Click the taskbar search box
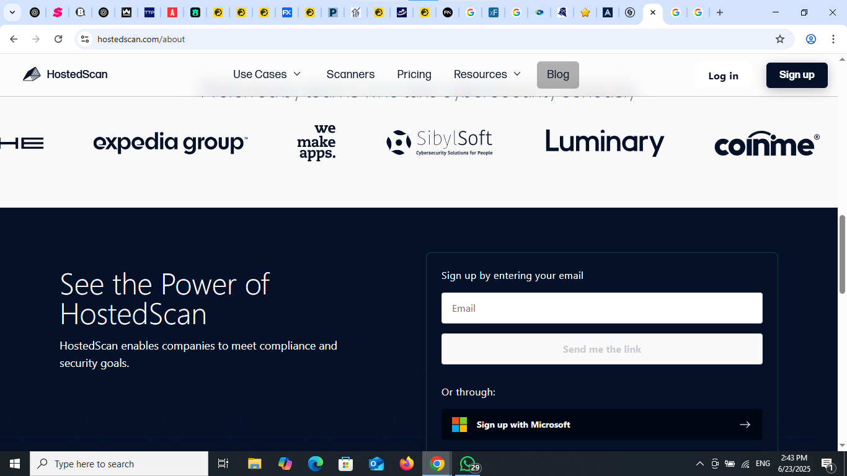 [119, 464]
